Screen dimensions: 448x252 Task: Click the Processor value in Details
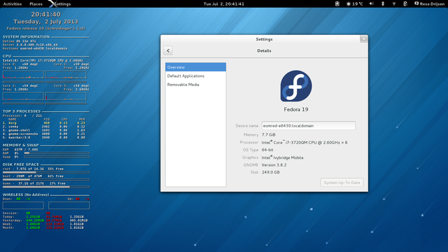coord(304,142)
